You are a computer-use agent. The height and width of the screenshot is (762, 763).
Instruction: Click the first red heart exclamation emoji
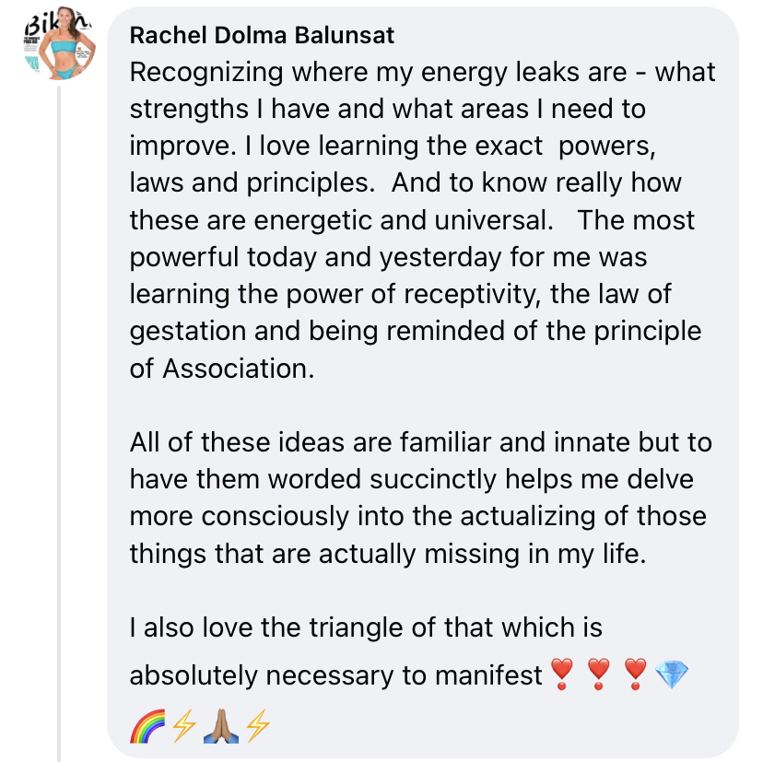click(561, 676)
